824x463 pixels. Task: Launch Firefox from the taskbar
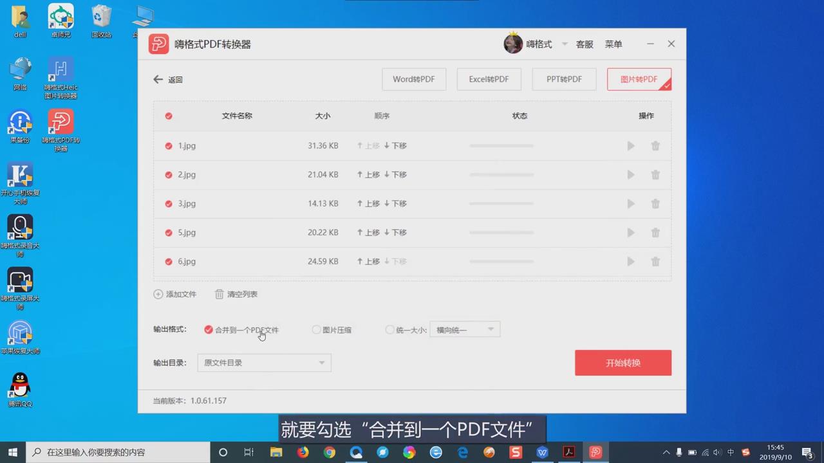tap(303, 452)
